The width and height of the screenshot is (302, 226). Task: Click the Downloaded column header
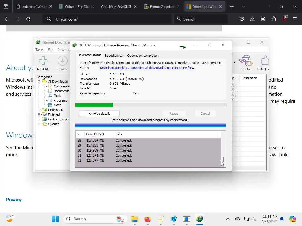point(99,134)
